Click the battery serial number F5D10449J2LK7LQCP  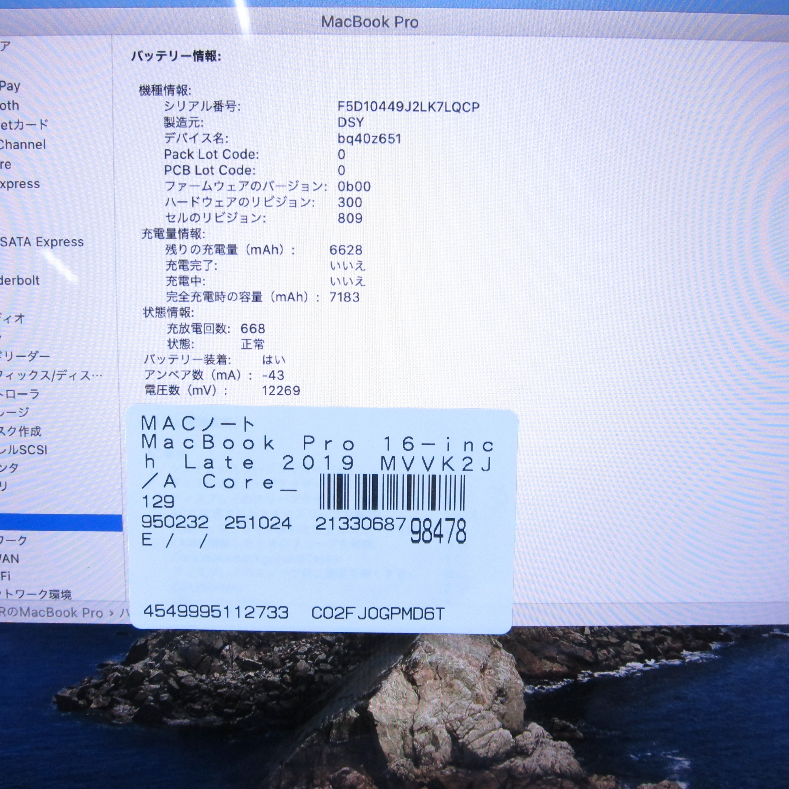408,107
